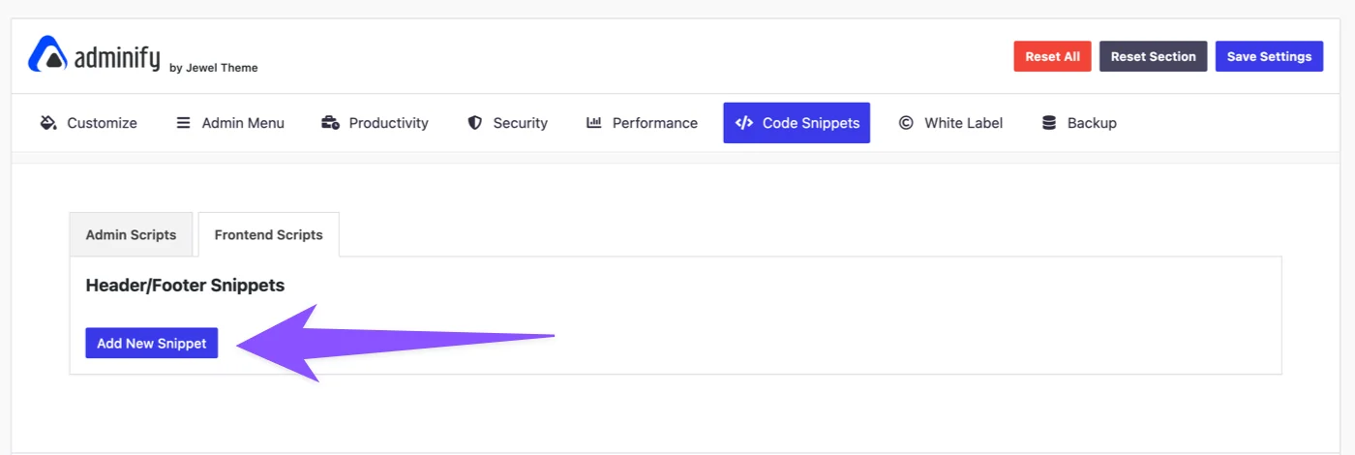Click the White Label copyright icon

906,123
